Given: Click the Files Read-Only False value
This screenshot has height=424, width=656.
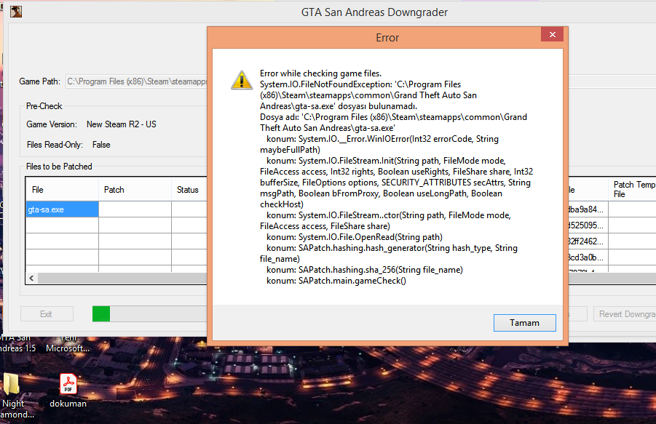Looking at the screenshot, I should (101, 145).
